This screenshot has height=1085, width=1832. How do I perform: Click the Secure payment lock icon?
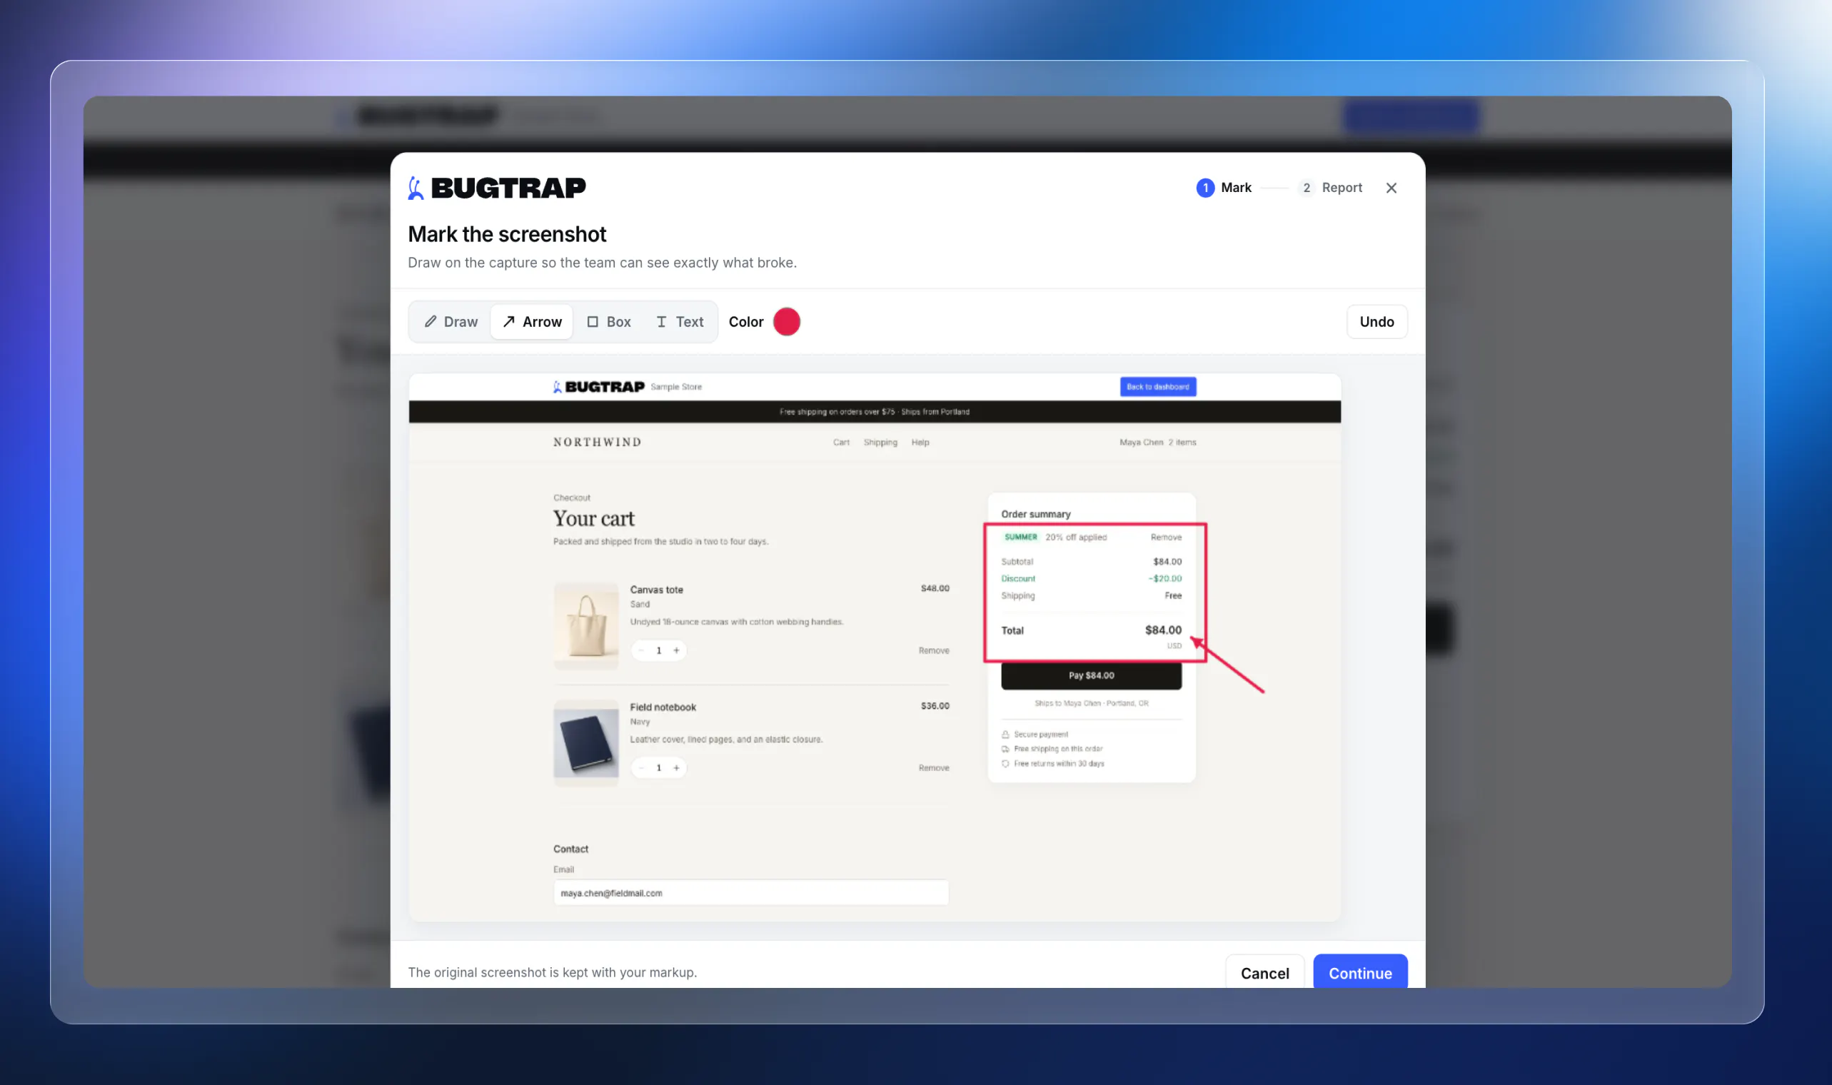[1005, 735]
